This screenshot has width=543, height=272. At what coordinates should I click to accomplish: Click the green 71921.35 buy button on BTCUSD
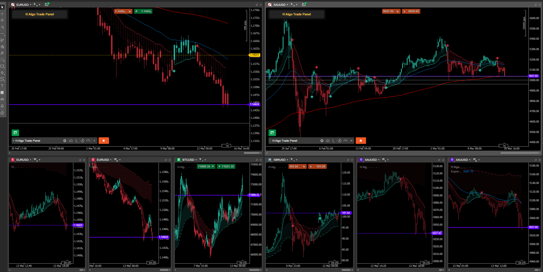(x=226, y=167)
